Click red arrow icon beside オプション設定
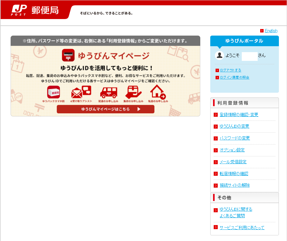Viewport: 287px width, 241px height. coord(216,150)
